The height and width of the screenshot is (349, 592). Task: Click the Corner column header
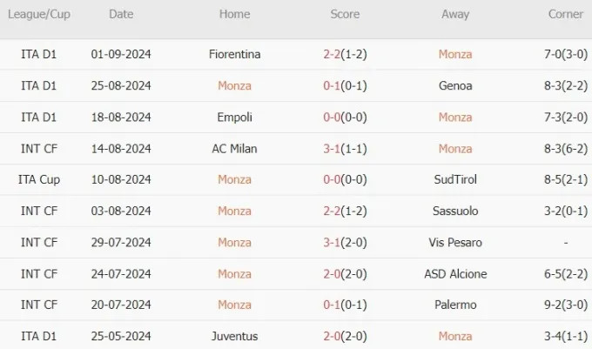click(x=566, y=14)
